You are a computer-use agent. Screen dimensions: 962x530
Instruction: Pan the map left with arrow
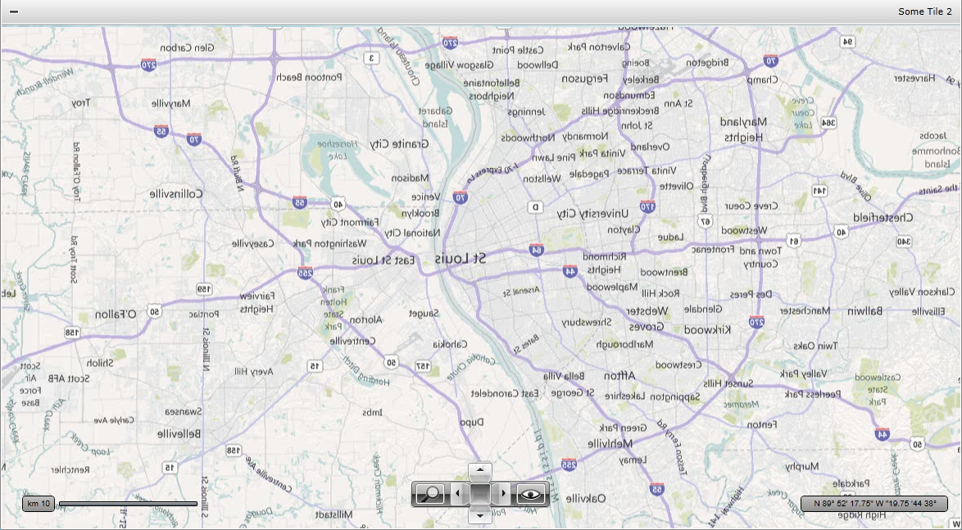pyautogui.click(x=458, y=492)
